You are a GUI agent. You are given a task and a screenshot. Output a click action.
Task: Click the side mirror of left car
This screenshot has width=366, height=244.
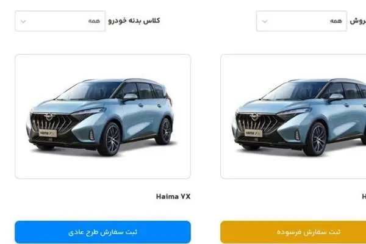coord(130,98)
